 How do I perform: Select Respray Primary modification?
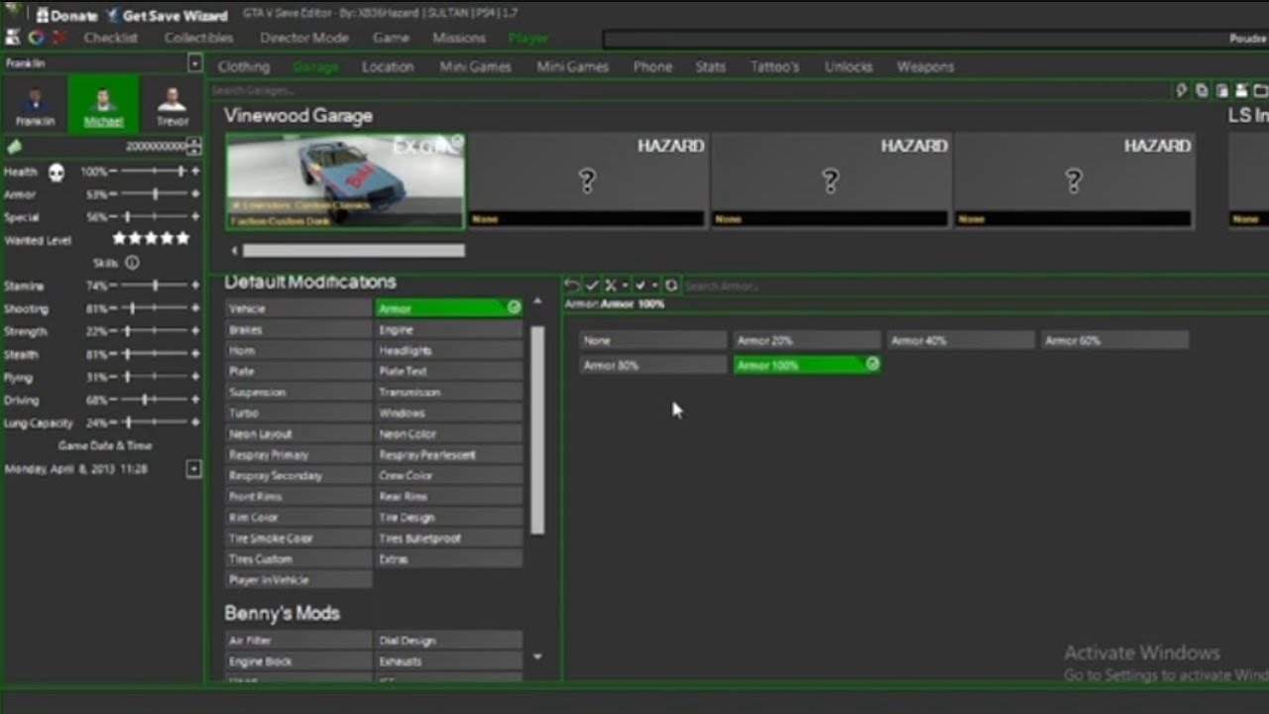[x=298, y=454]
